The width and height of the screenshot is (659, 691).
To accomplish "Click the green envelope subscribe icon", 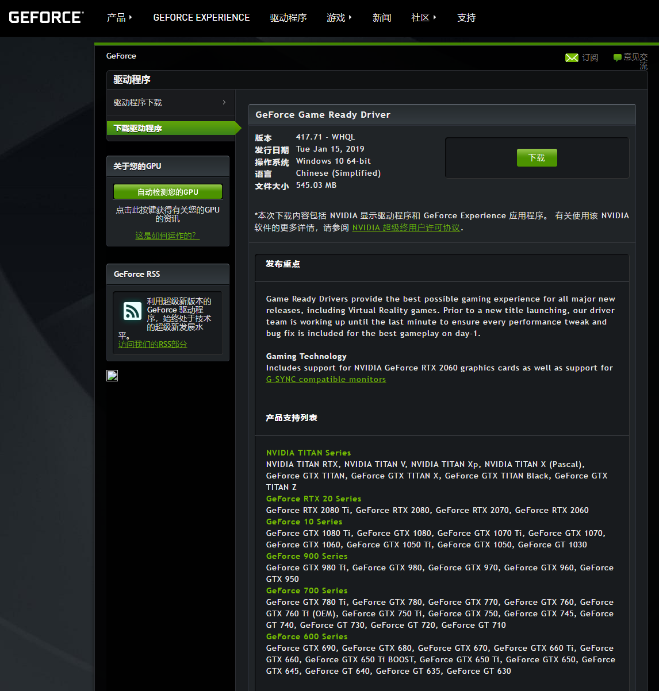I will 572,57.
